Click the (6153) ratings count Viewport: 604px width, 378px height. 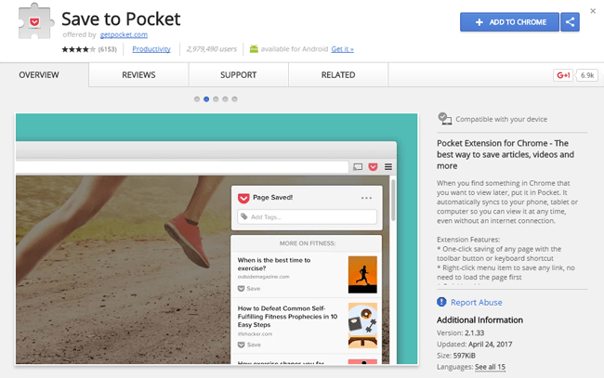tap(108, 49)
